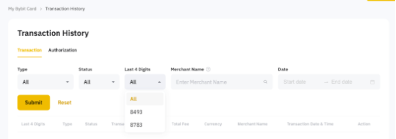Viewport: 396px width, 139px height.
Task: Select the Transaction tab
Action: tap(29, 50)
